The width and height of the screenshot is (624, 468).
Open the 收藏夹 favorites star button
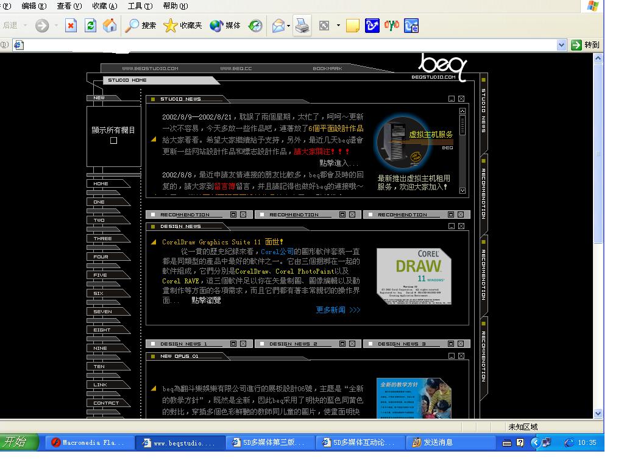click(x=182, y=26)
